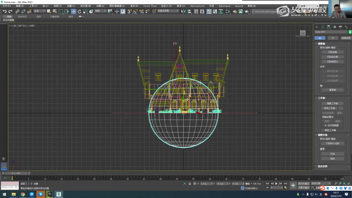
Task: Open the Arnold menu
Action: tap(239, 6)
